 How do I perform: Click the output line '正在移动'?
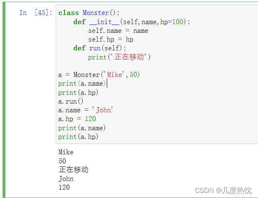click(x=74, y=169)
